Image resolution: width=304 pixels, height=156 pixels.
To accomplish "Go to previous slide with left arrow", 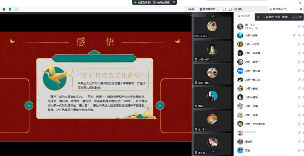I will pos(29,106).
